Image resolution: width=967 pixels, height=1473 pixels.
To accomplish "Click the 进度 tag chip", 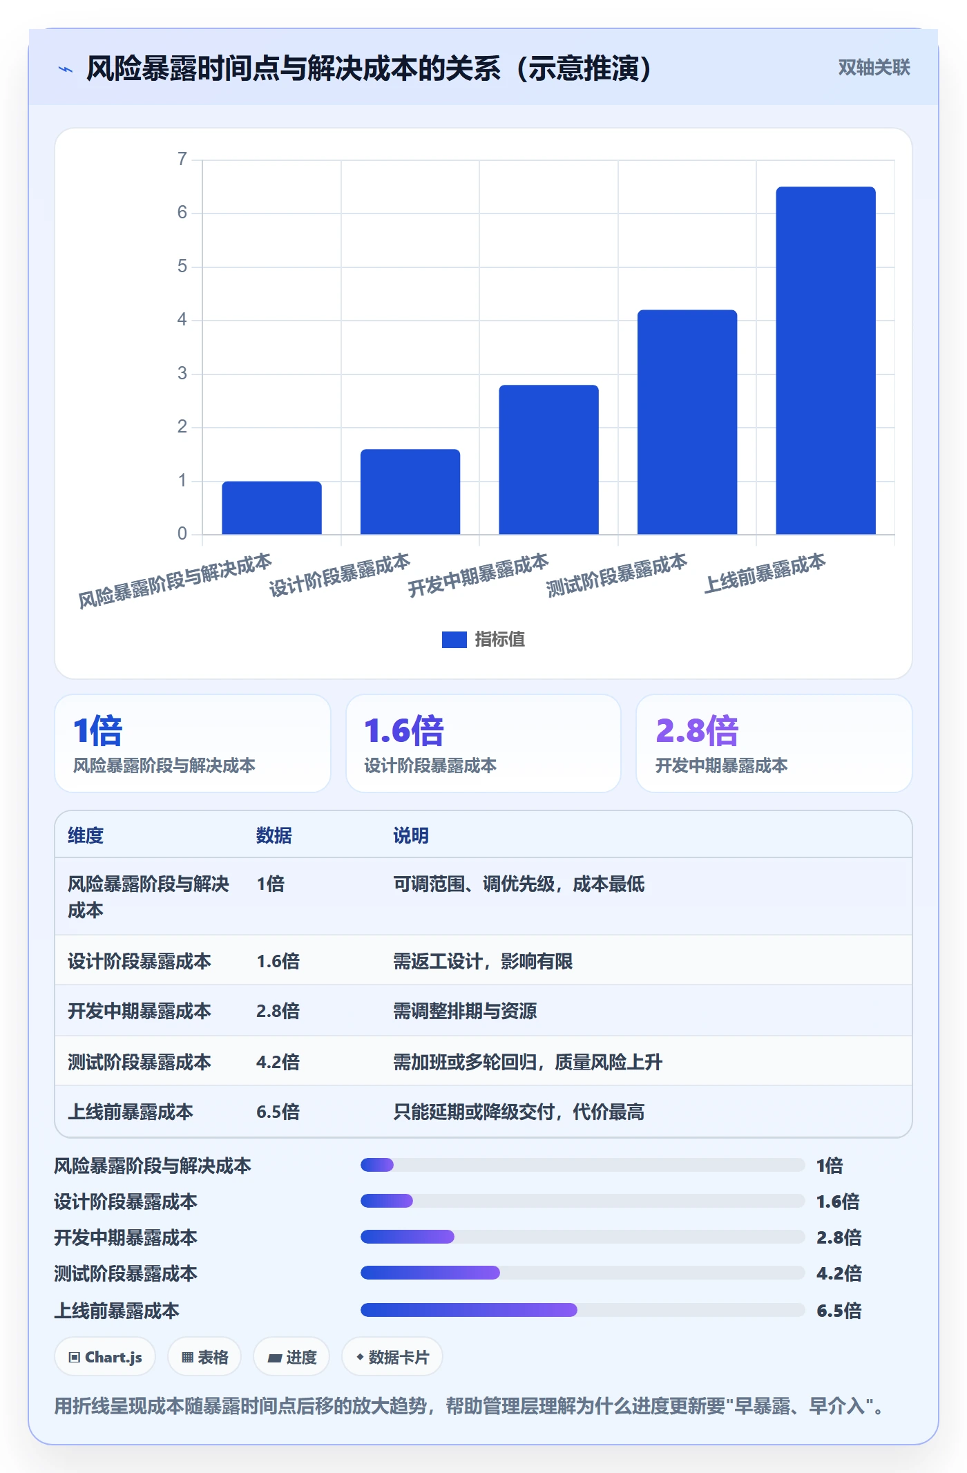I will pyautogui.click(x=291, y=1357).
